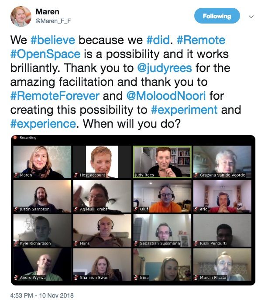The height and width of the screenshot is (302, 268).
Task: Visit the @MoloodNoori profile mention
Action: (x=166, y=96)
